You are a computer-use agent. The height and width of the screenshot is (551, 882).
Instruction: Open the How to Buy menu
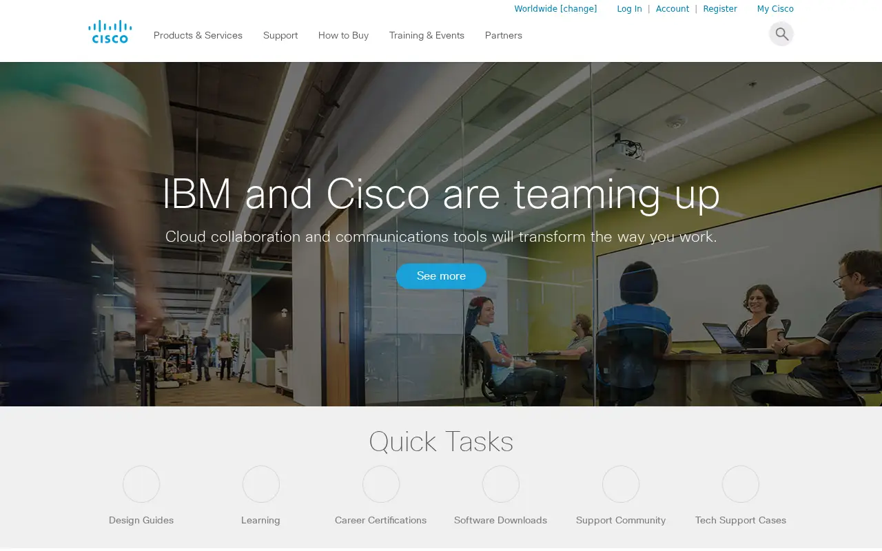tap(343, 35)
